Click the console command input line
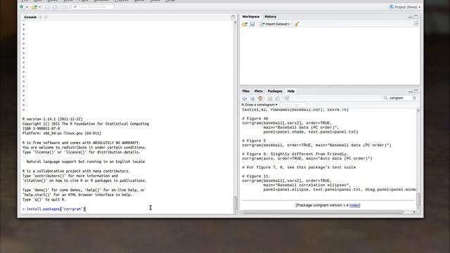 (128, 209)
